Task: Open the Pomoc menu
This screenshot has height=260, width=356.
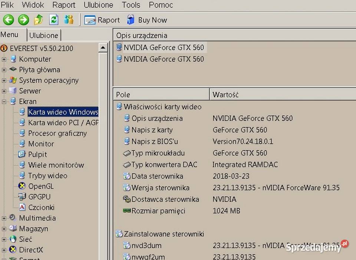Action: [x=161, y=5]
